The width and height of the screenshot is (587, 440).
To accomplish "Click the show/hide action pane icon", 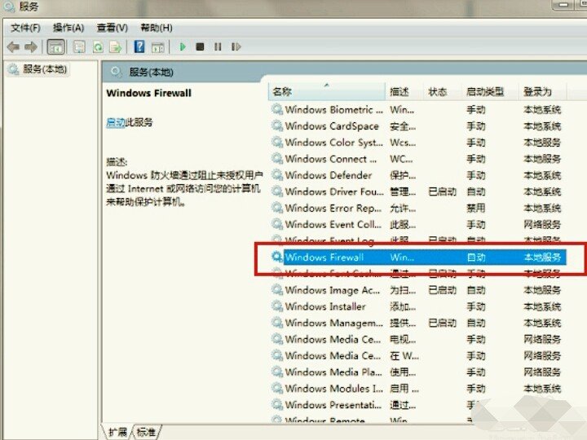I will (158, 47).
